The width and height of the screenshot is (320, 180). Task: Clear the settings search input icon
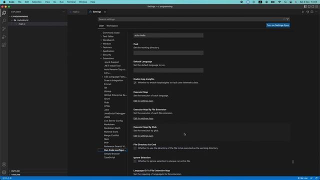[x=284, y=19]
